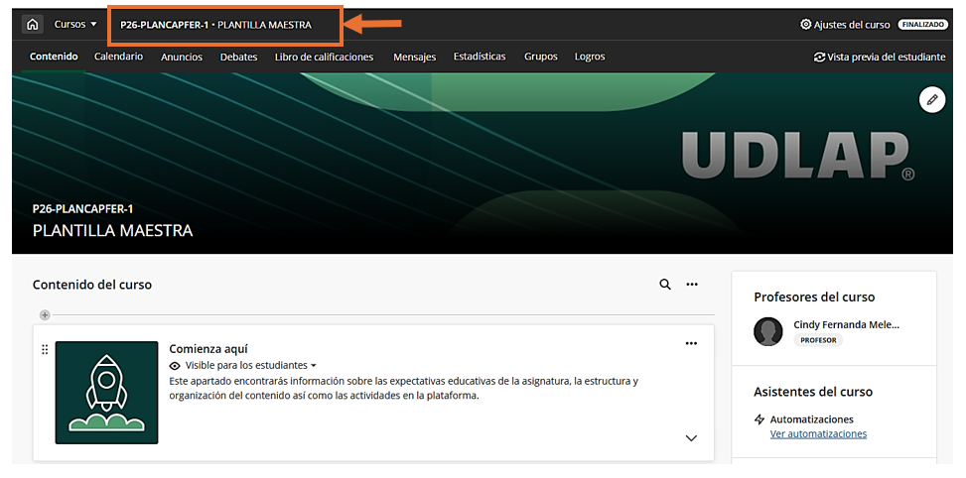Screen dimensions: 966x478
Task: Open Ajustes del curso settings
Action: (x=845, y=25)
